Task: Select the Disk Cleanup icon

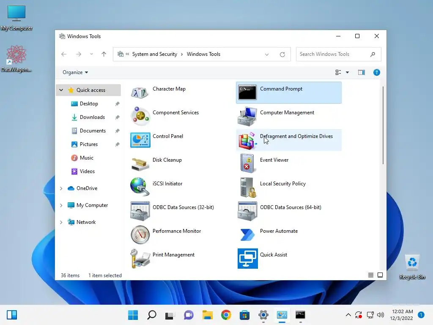Action: coord(140,164)
